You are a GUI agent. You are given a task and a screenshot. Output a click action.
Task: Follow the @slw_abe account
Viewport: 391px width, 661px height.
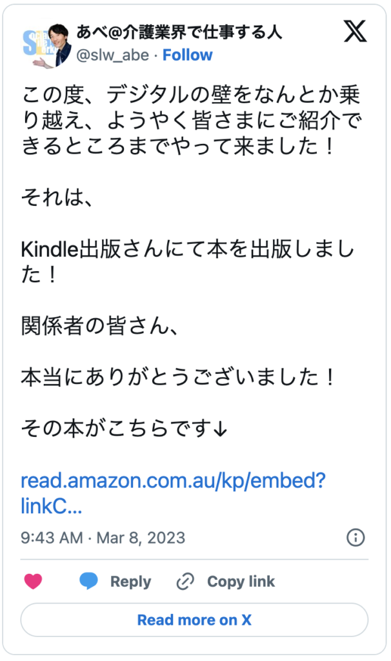tap(187, 56)
